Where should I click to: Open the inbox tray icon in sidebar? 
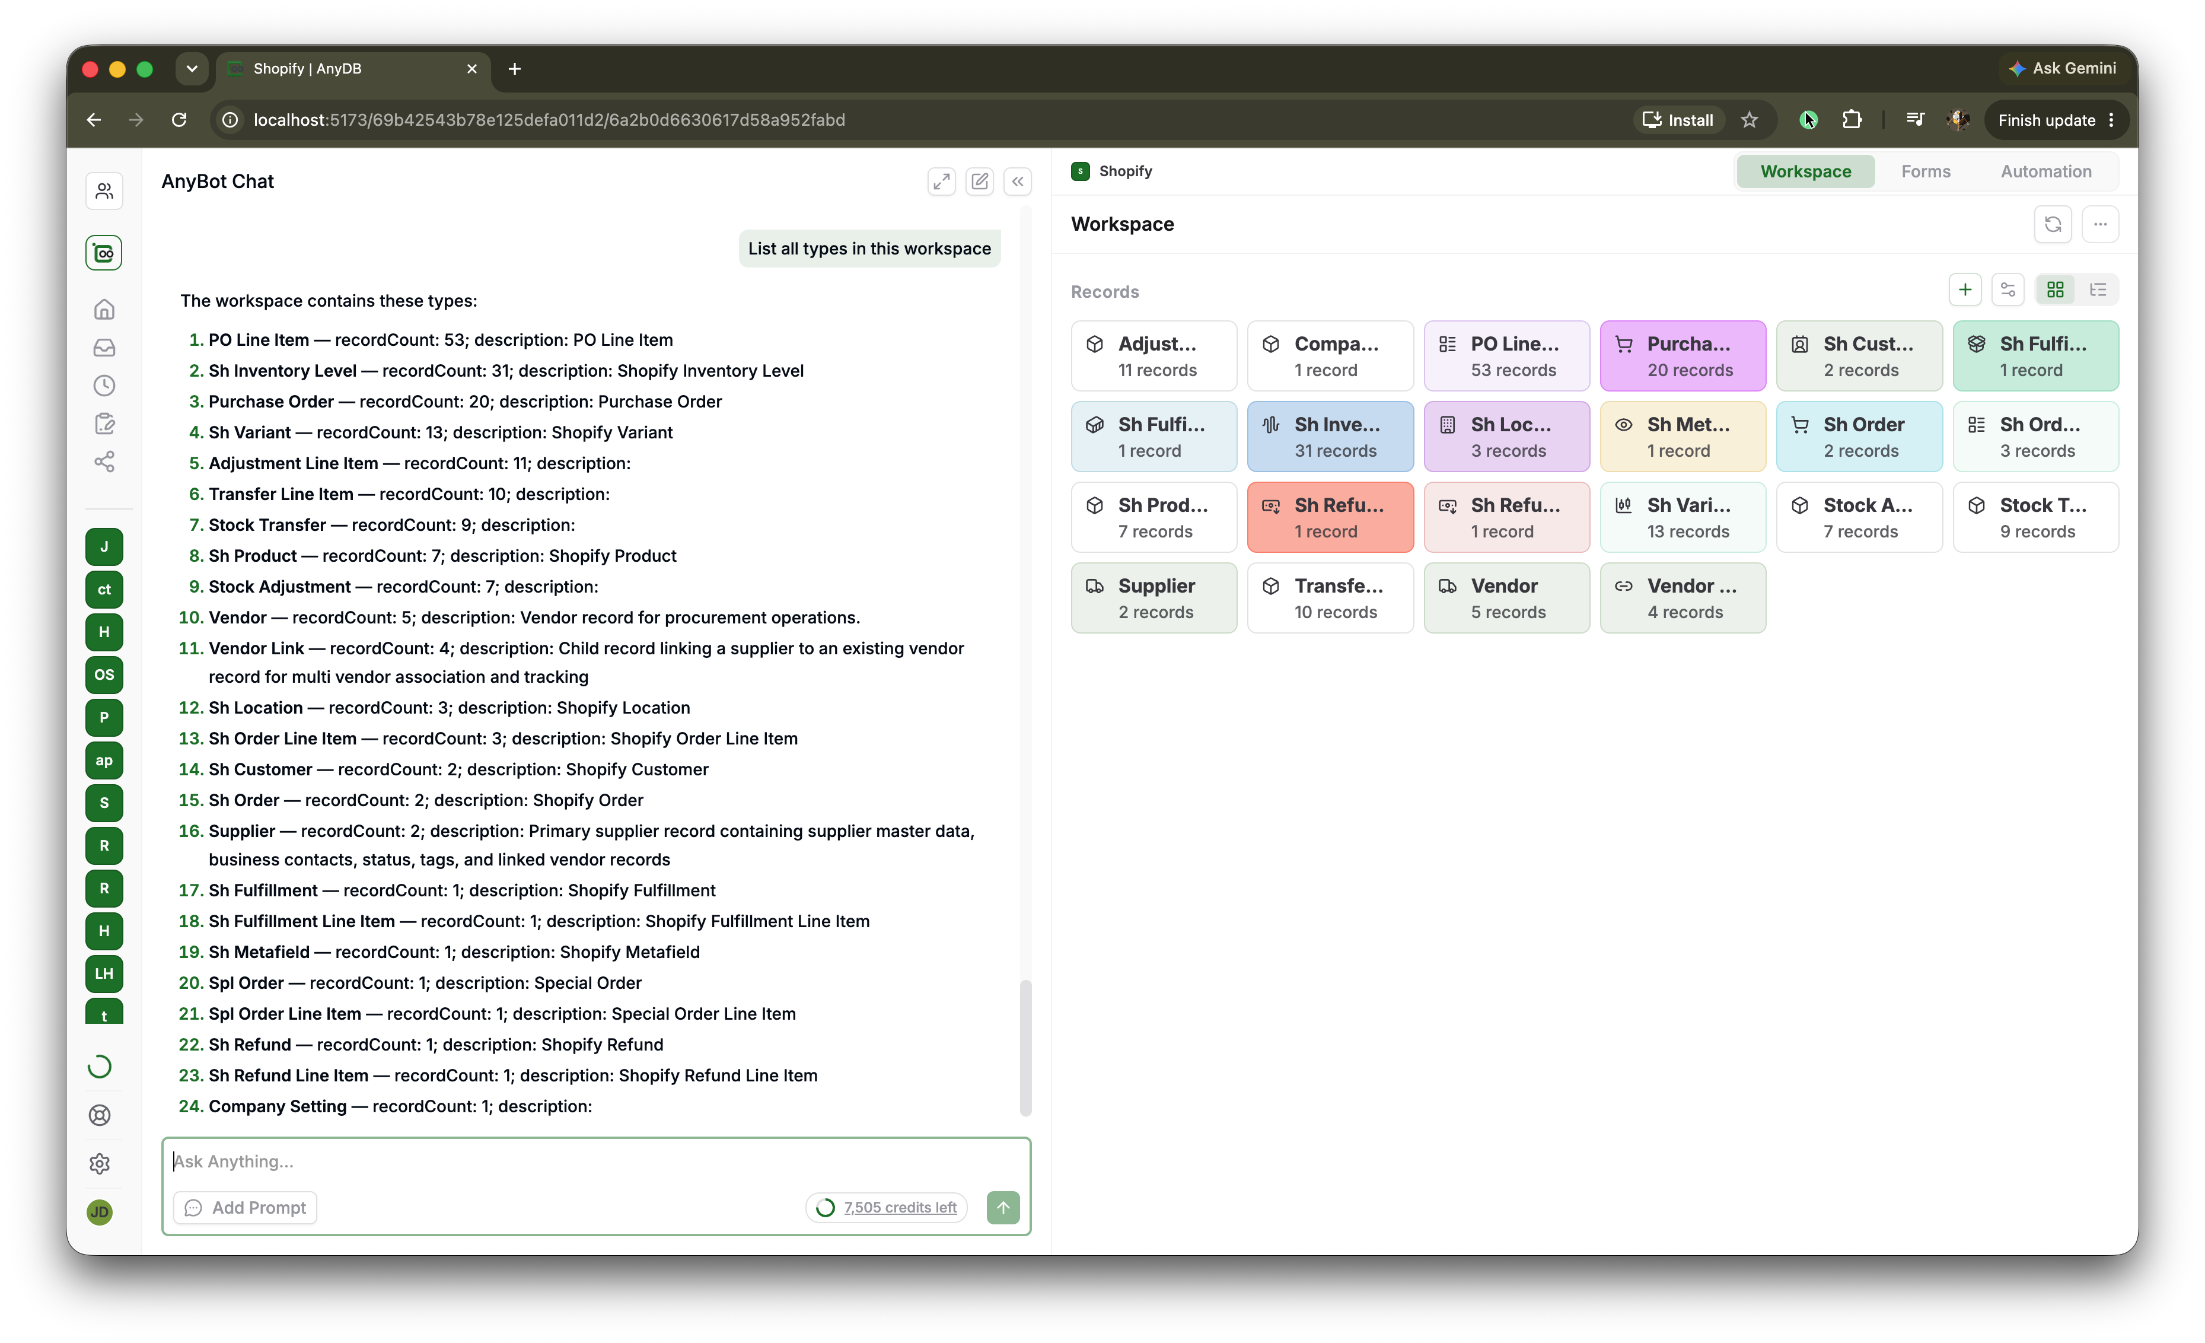click(104, 348)
